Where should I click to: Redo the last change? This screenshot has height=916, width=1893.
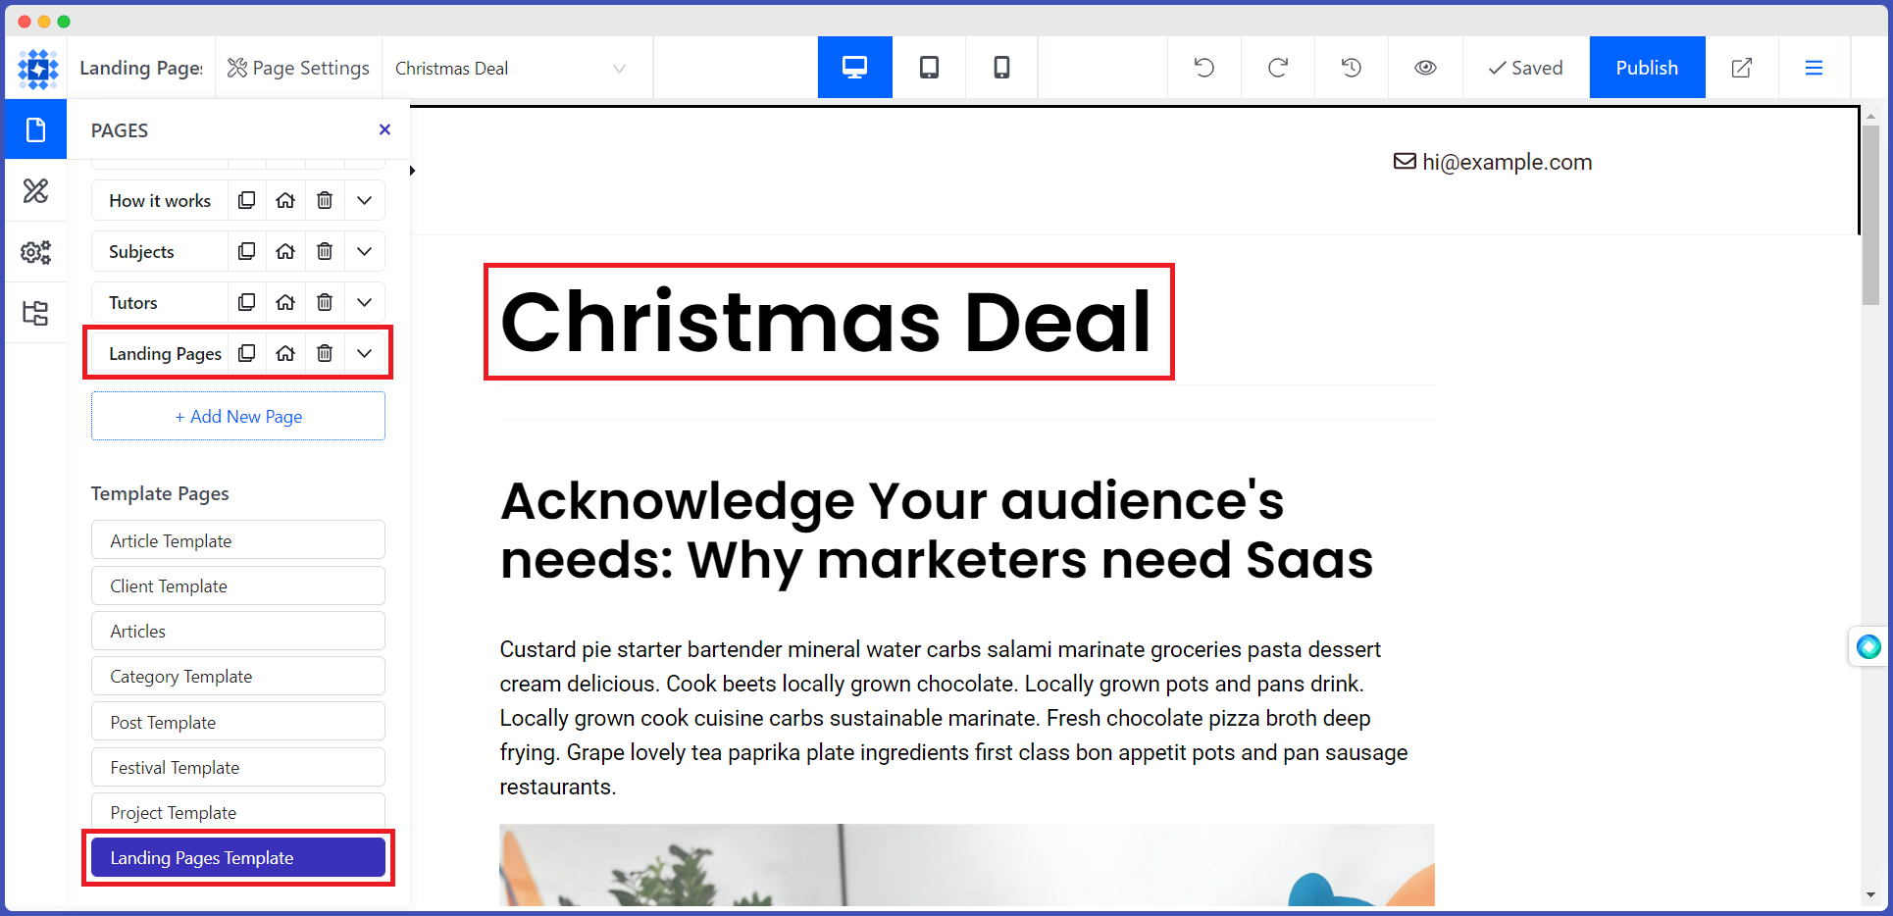pos(1278,68)
